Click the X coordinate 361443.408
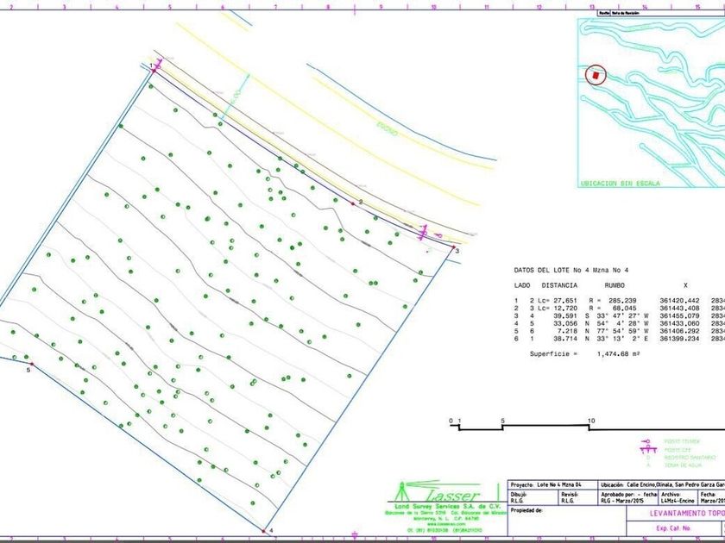This screenshot has height=543, width=725. click(680, 308)
